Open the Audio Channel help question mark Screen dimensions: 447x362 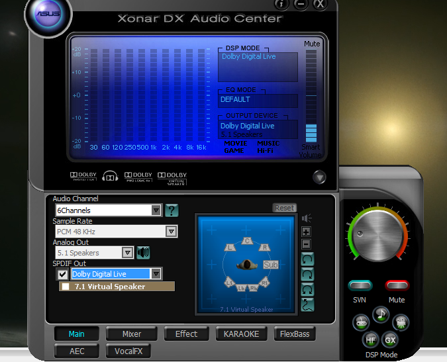click(172, 210)
